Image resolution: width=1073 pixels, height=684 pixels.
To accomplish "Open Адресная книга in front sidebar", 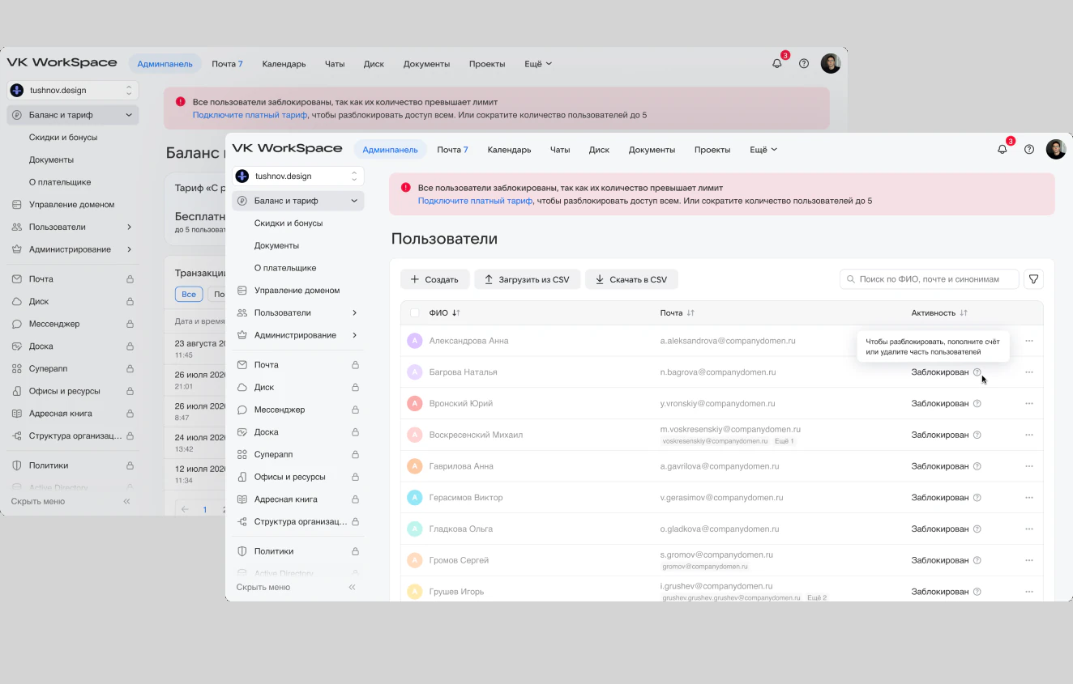I will point(285,499).
